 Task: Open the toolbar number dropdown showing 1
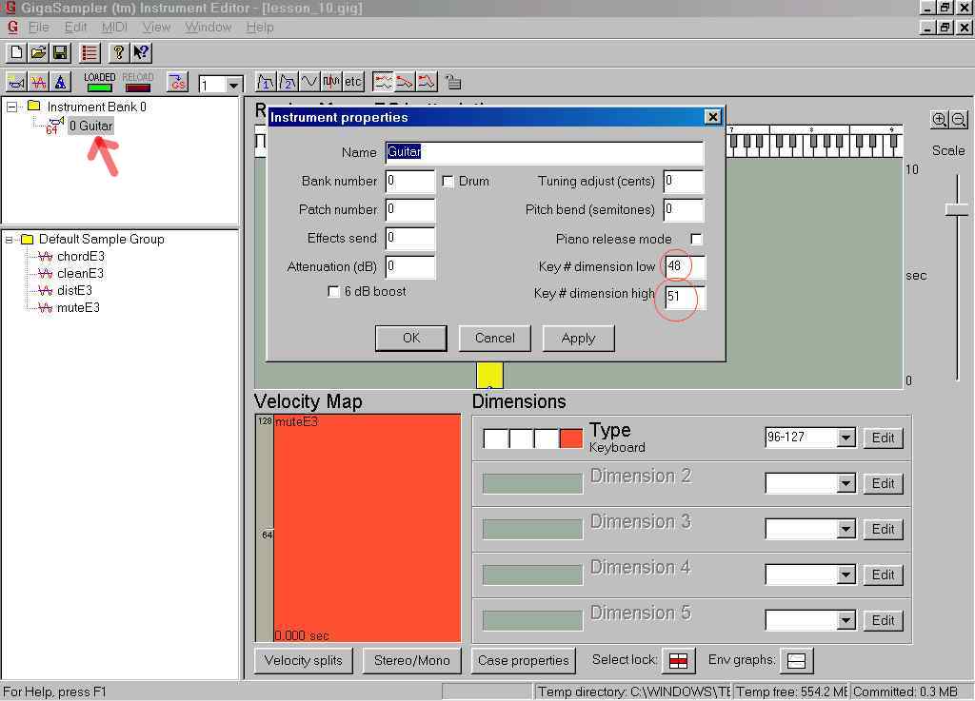coord(233,85)
